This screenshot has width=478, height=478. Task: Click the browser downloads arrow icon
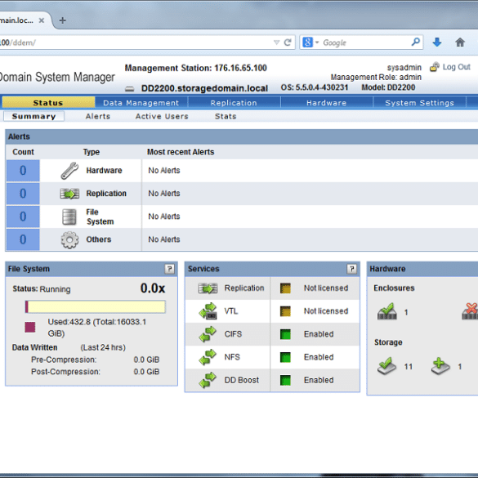(x=437, y=42)
